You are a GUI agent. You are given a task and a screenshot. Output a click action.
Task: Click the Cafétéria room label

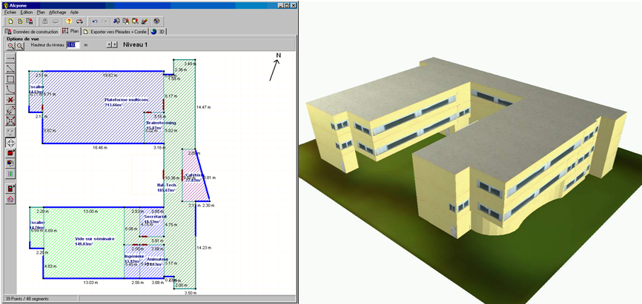coord(194,175)
